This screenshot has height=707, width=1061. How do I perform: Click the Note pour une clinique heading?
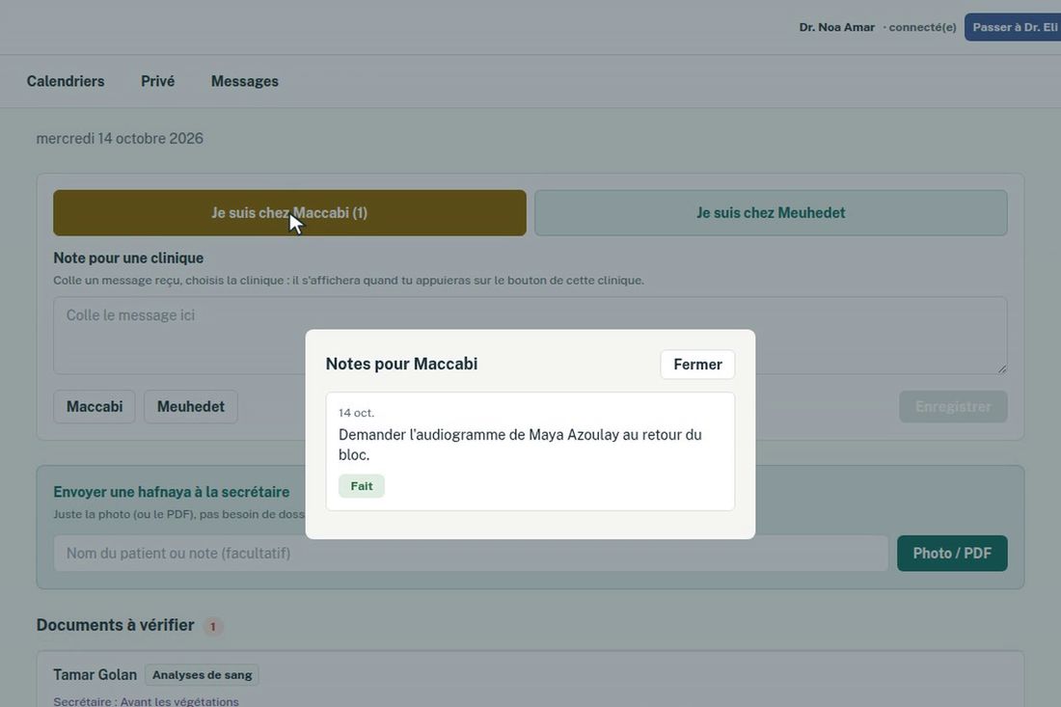pos(128,258)
